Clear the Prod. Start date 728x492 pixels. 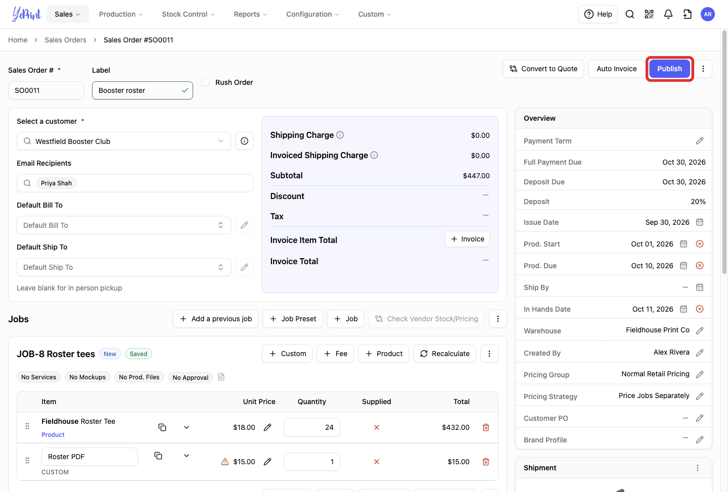(x=700, y=244)
